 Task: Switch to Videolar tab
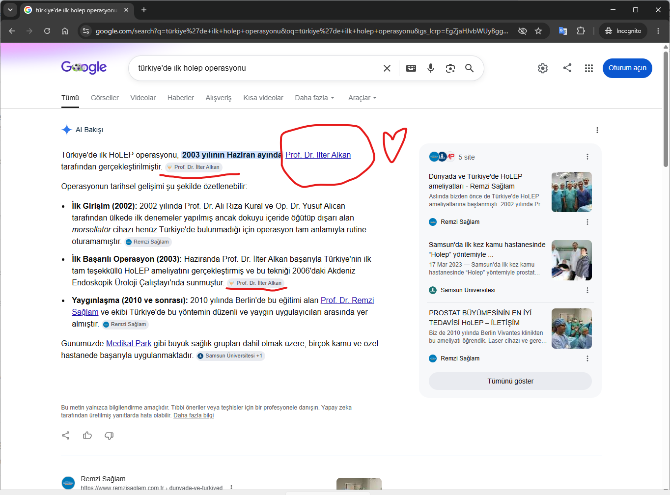point(143,98)
